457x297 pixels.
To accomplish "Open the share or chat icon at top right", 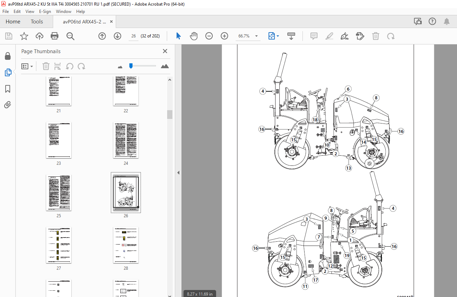I will tap(418, 22).
